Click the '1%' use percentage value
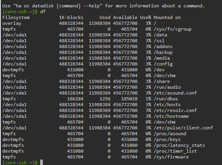Image resolution: width=222 pixels, height=165 pixels. click(148, 99)
